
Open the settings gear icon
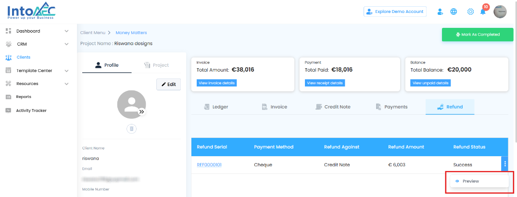(471, 12)
